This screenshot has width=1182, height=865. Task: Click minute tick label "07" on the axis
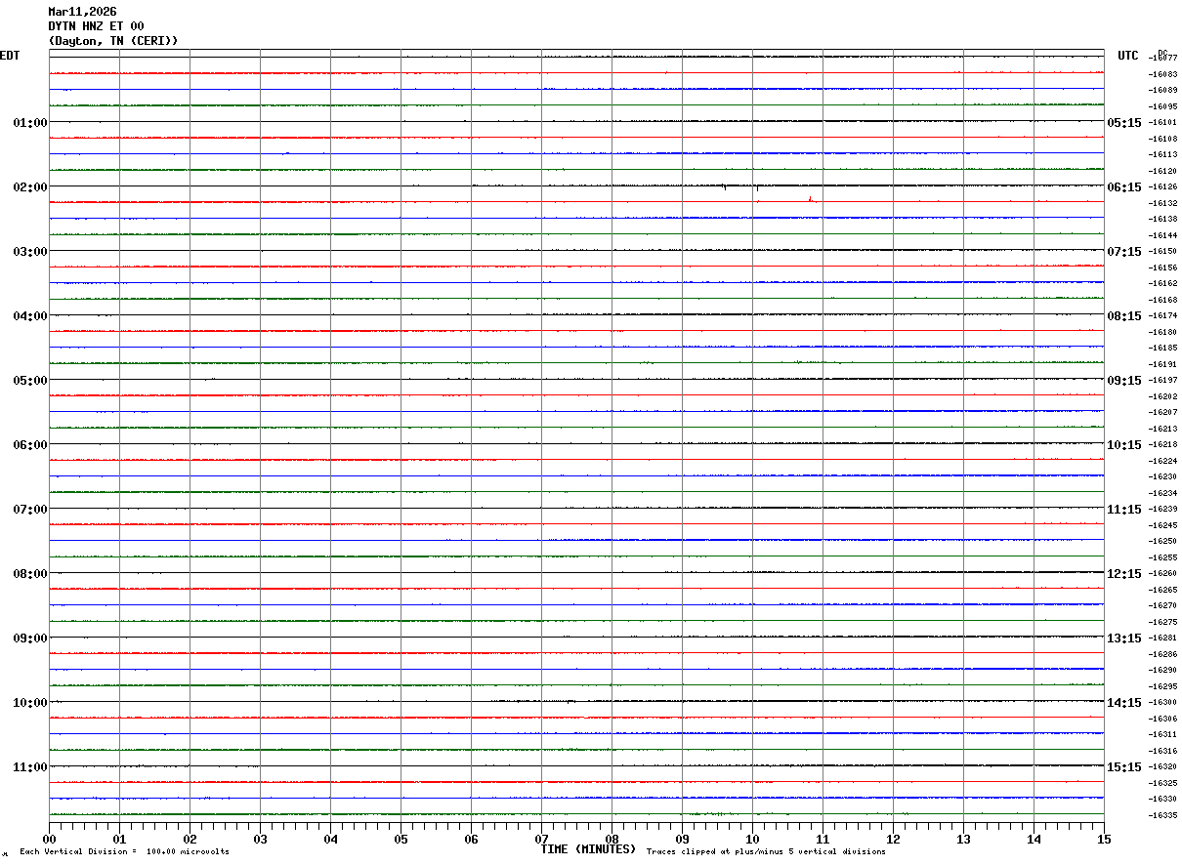[x=542, y=839]
